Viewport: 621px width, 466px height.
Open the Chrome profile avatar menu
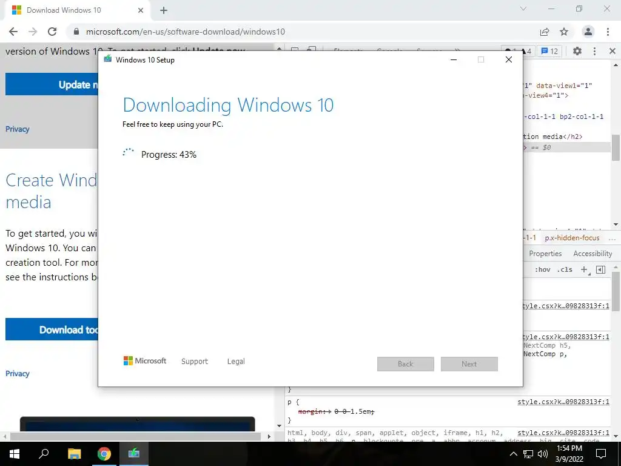tap(588, 32)
